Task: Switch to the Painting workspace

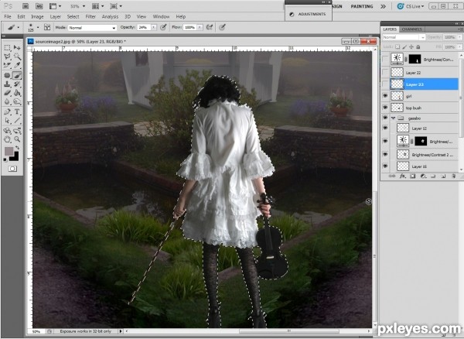Action: [362, 6]
